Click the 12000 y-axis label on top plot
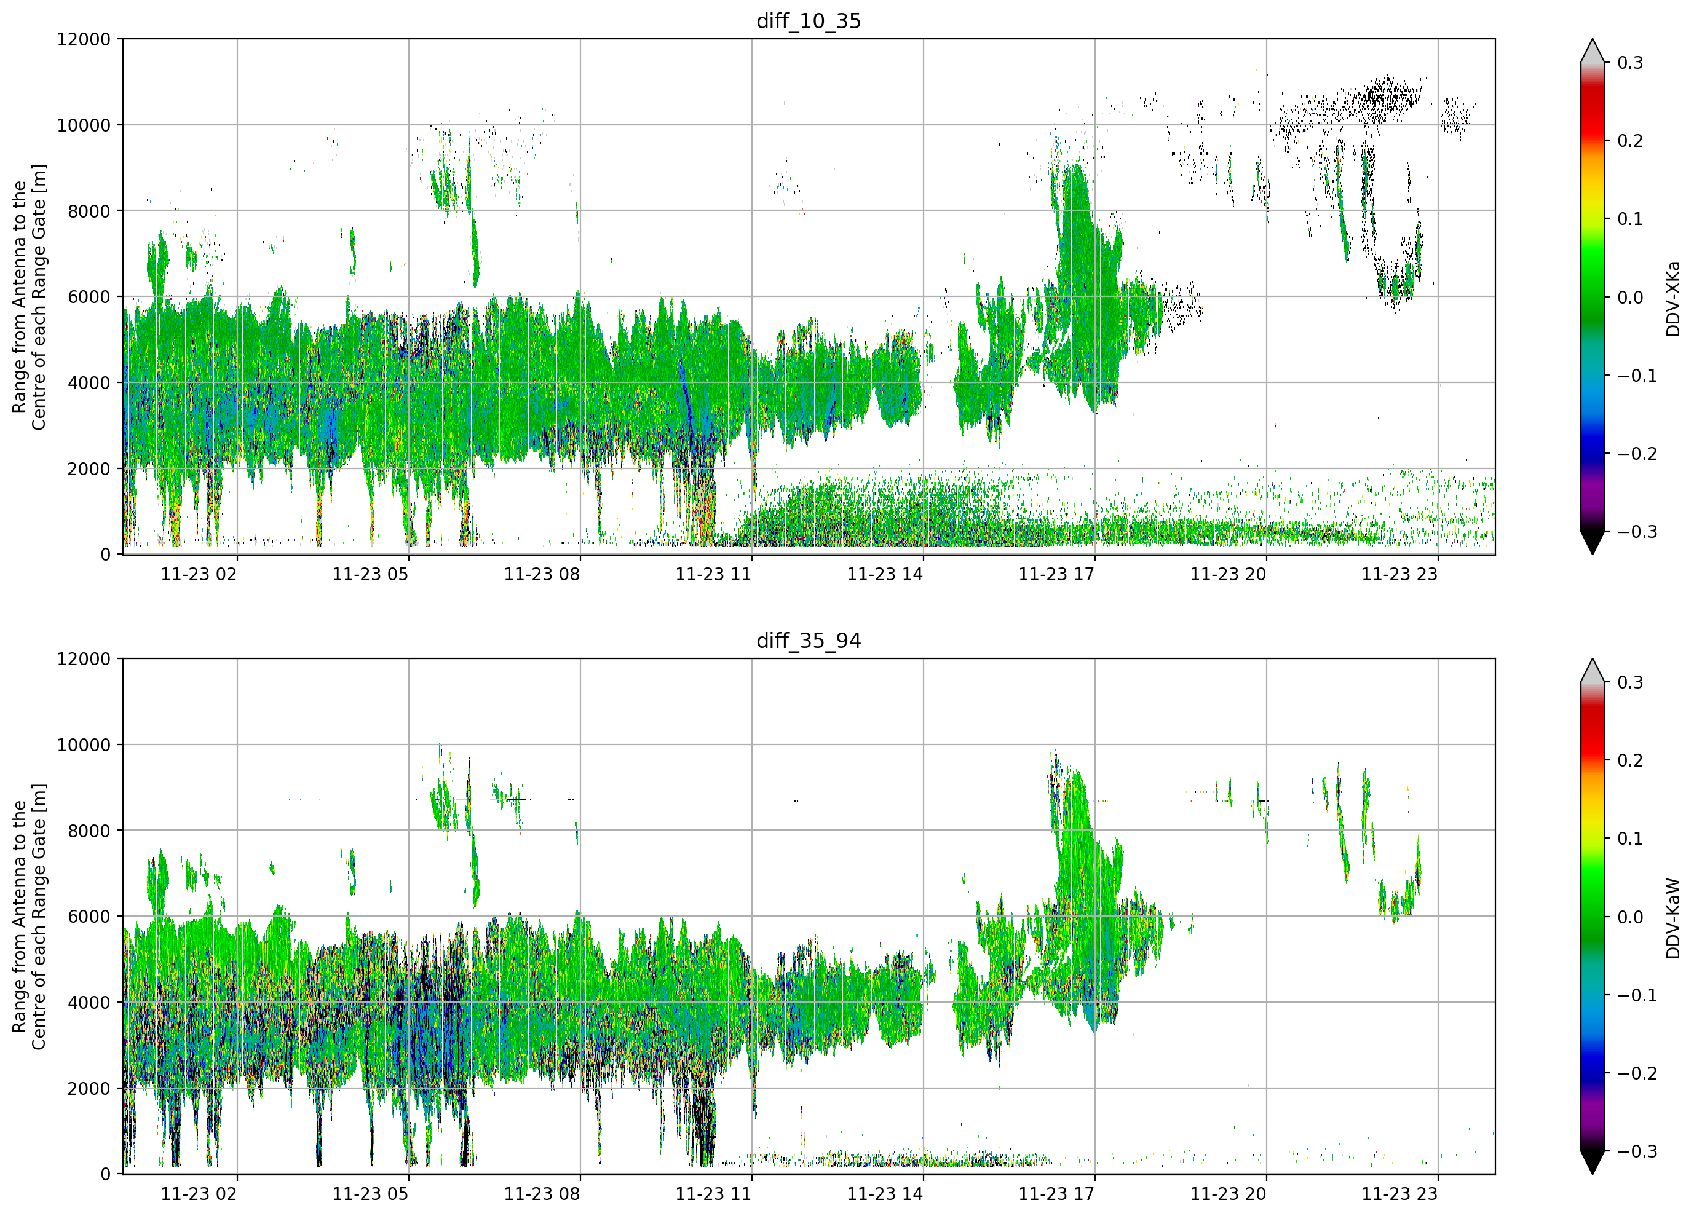This screenshot has height=1216, width=1694. pos(84,39)
